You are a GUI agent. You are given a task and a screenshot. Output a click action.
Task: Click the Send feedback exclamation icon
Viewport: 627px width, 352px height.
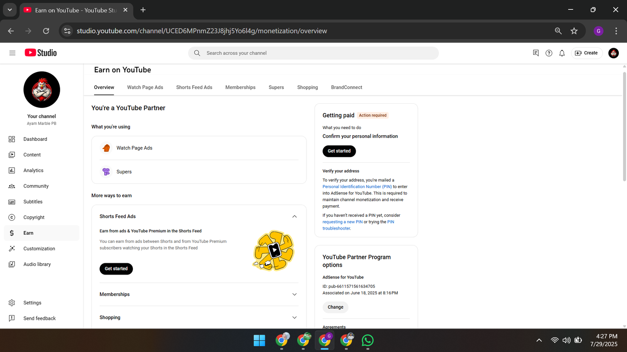point(12,318)
